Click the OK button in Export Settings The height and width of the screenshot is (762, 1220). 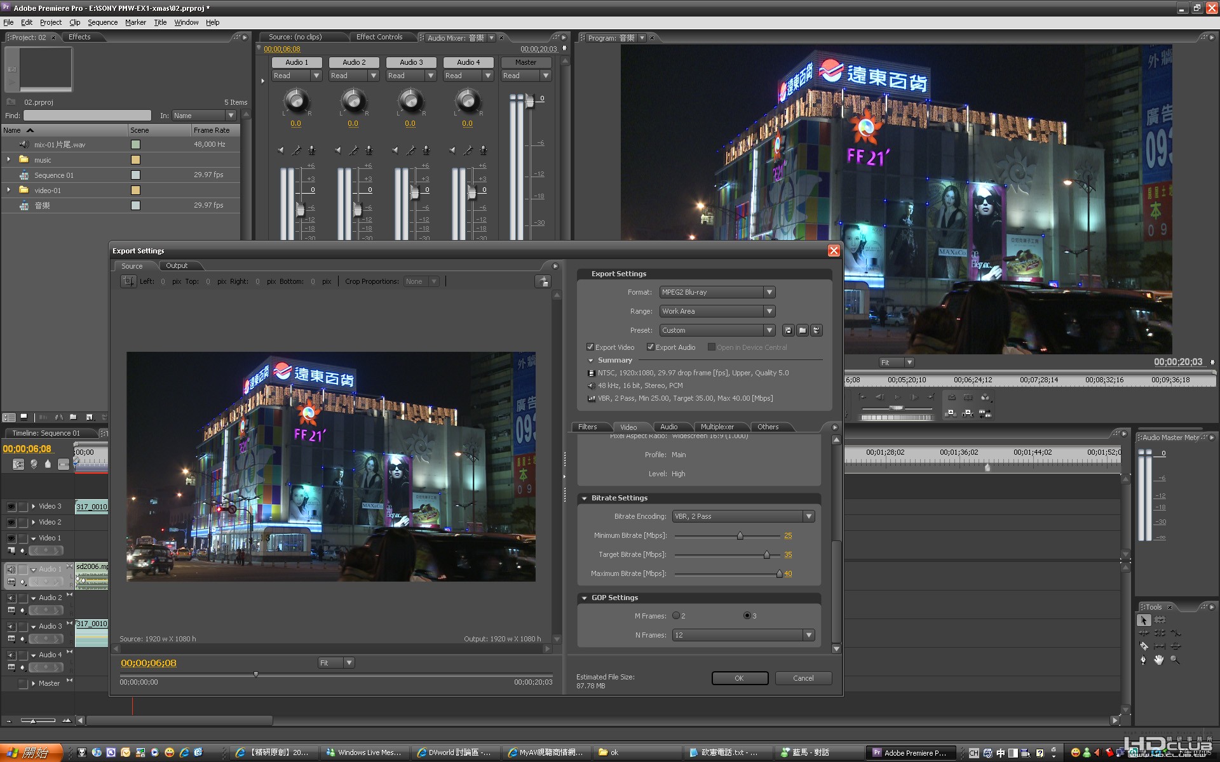coord(739,678)
